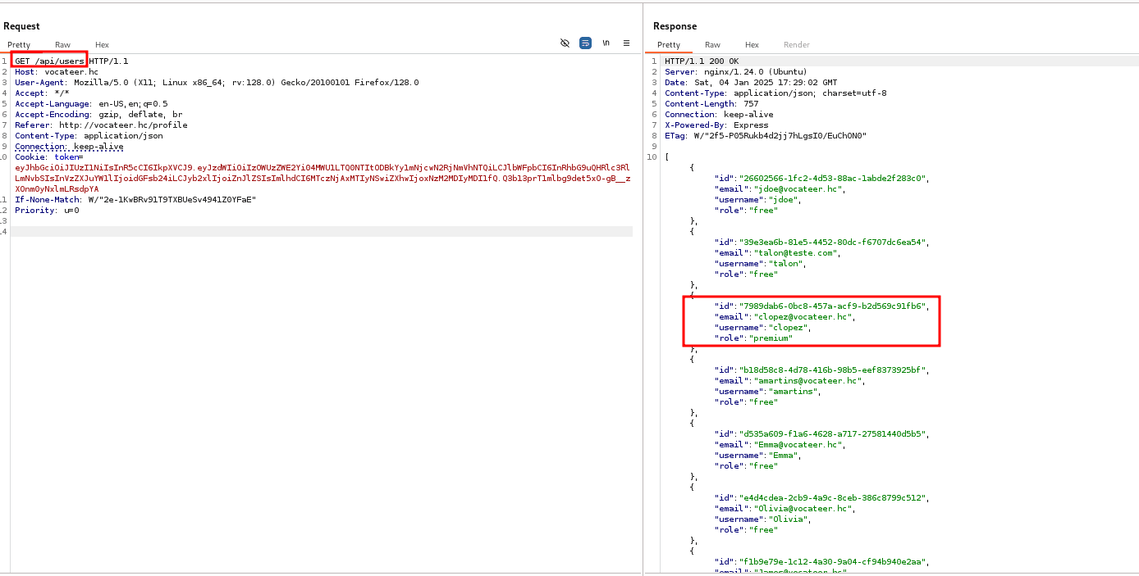The height and width of the screenshot is (576, 1139).
Task: Click the clopez@vocateer.hc email value
Action: tap(803, 317)
